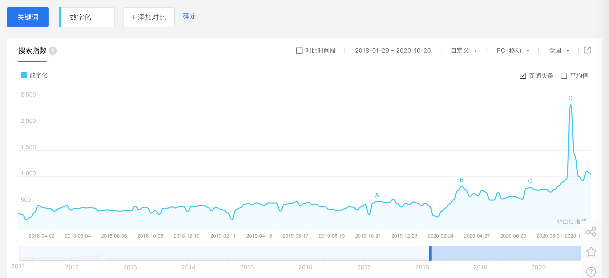Click the 确定 confirm link
The height and width of the screenshot is (278, 609).
190,16
